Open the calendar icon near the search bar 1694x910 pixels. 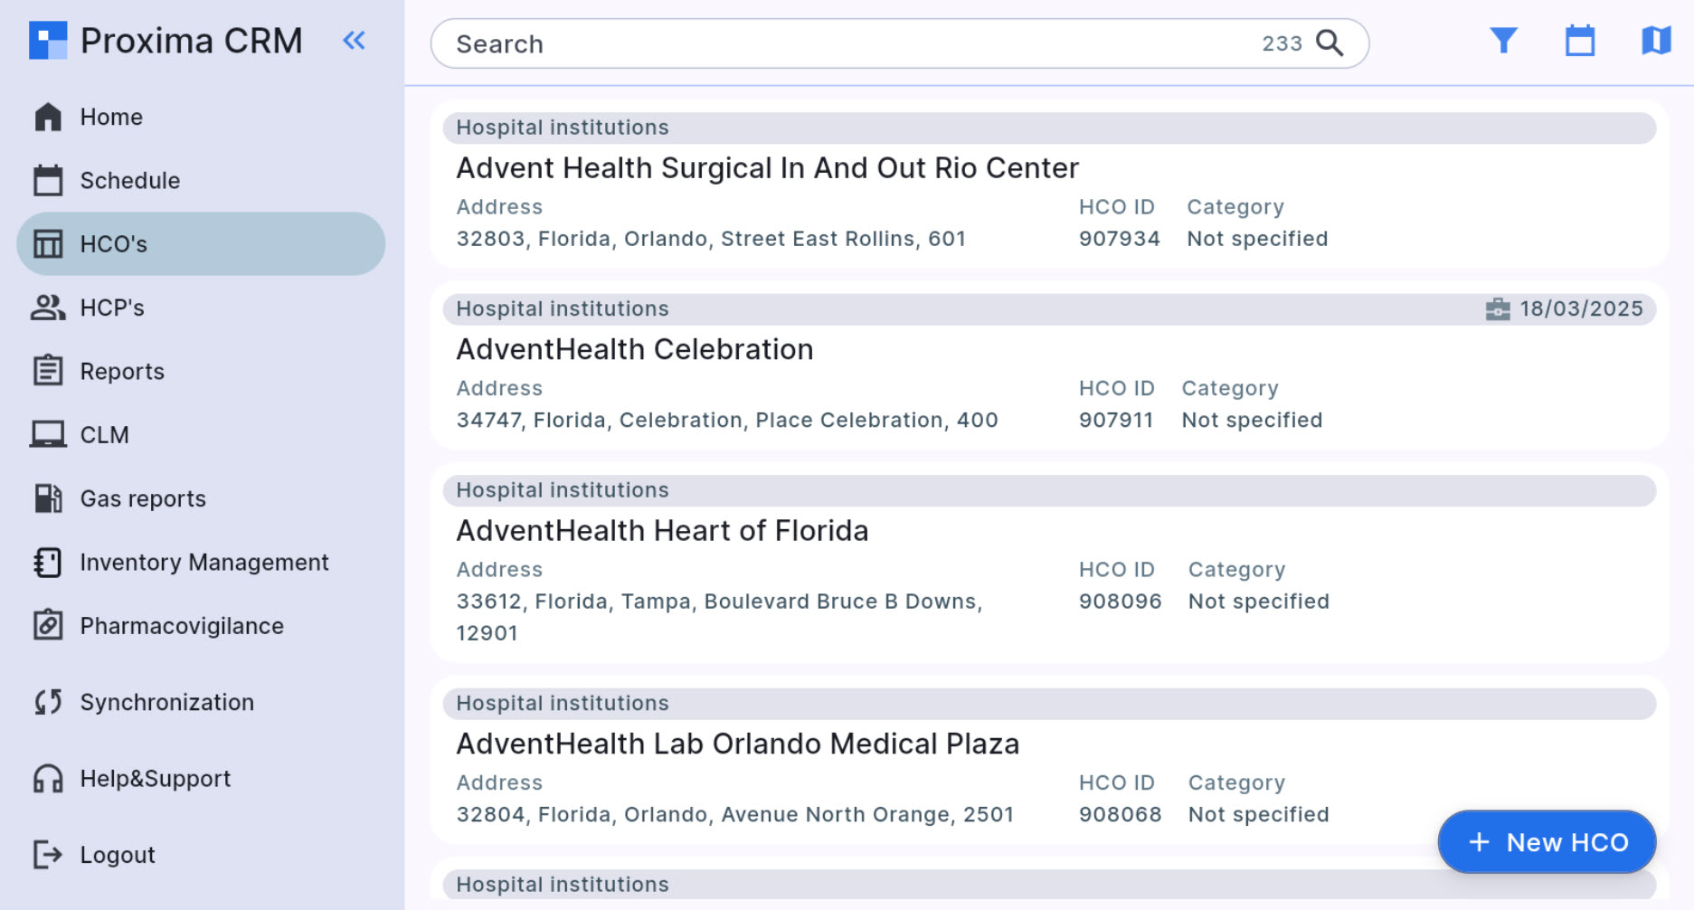[1579, 40]
